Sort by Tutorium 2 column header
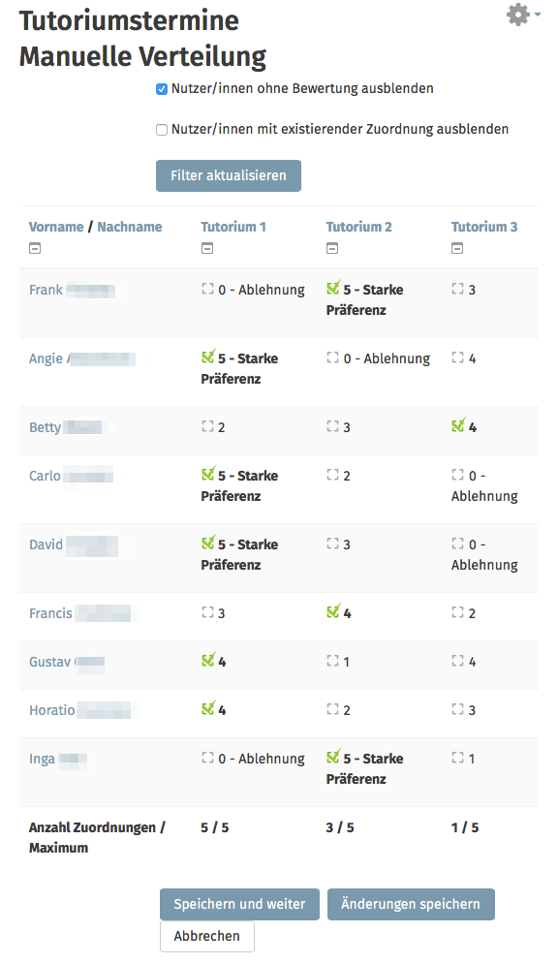 358,227
